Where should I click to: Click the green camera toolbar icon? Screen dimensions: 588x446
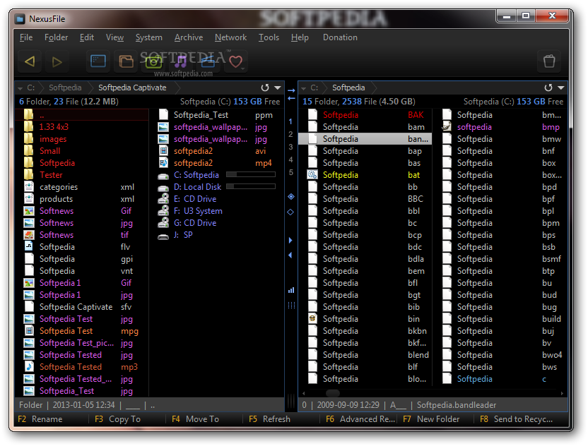click(x=153, y=61)
